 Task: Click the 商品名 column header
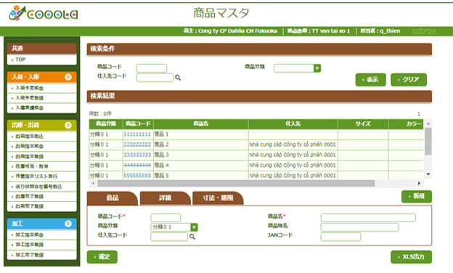pyautogui.click(x=201, y=124)
